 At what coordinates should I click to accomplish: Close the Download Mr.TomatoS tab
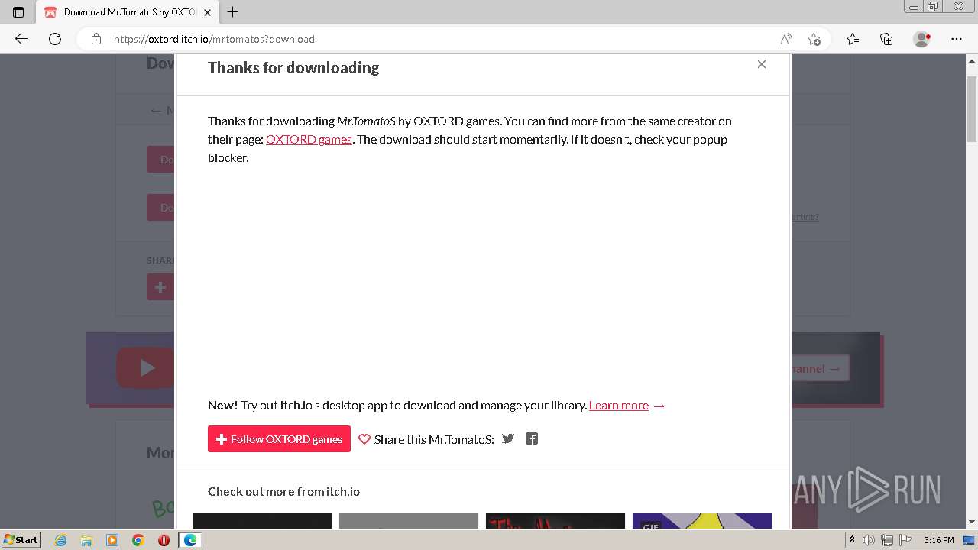point(207,12)
